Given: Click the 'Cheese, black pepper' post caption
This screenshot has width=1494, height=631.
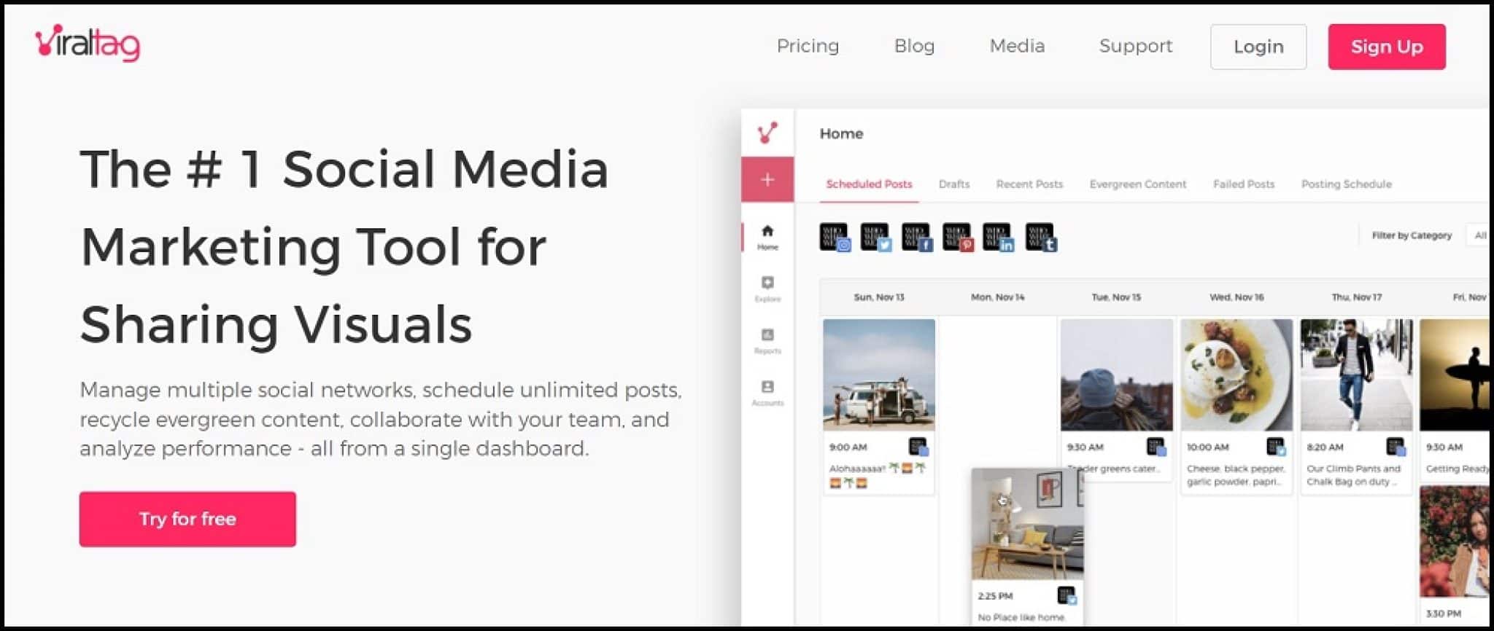Looking at the screenshot, I should pyautogui.click(x=1236, y=475).
